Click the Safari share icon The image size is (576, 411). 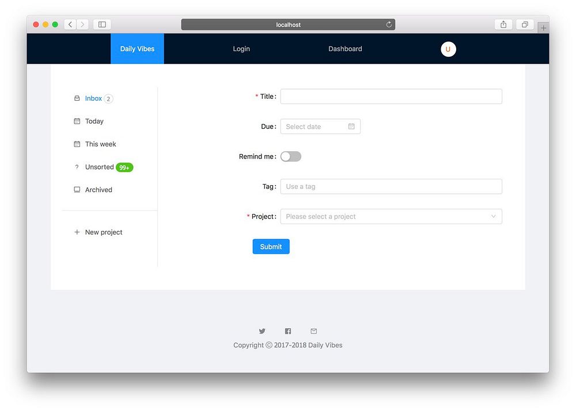503,25
